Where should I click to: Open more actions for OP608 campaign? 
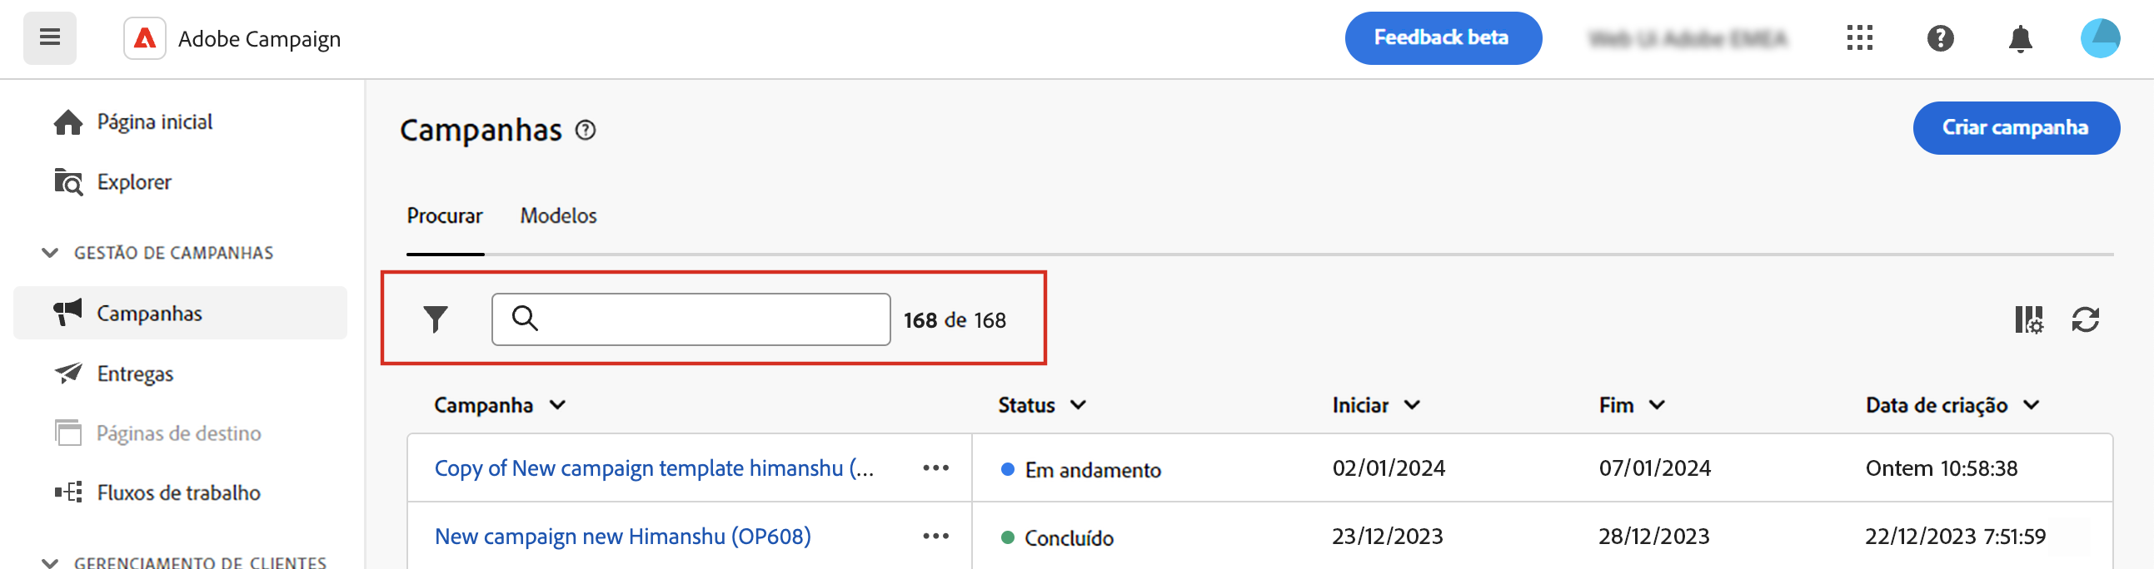935,536
